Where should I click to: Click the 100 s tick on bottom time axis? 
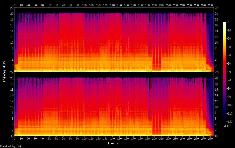click(84, 139)
